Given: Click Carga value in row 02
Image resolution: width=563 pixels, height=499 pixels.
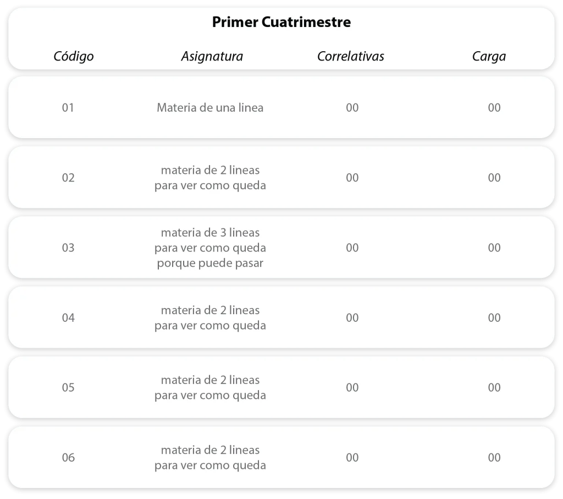Looking at the screenshot, I should click(x=494, y=178).
